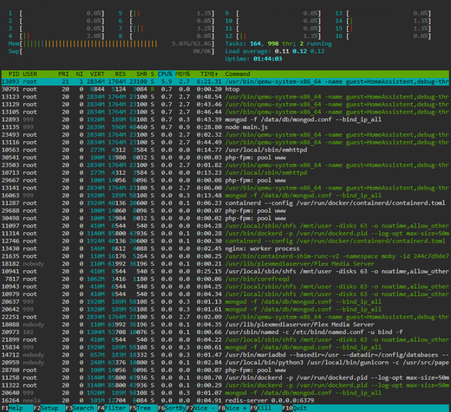Select the htop process row
Screen dimensions: 451x412
pos(225,89)
